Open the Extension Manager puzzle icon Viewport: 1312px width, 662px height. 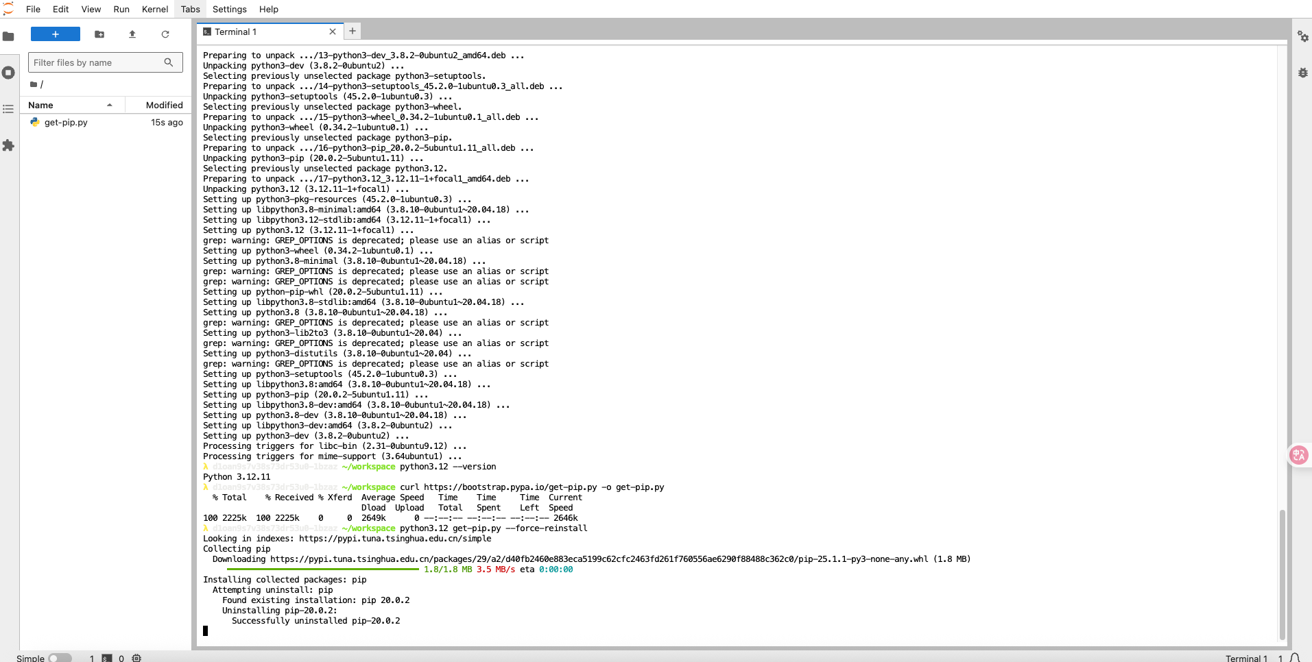point(8,145)
